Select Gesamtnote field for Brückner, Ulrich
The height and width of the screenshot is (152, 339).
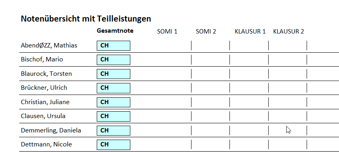[114, 88]
